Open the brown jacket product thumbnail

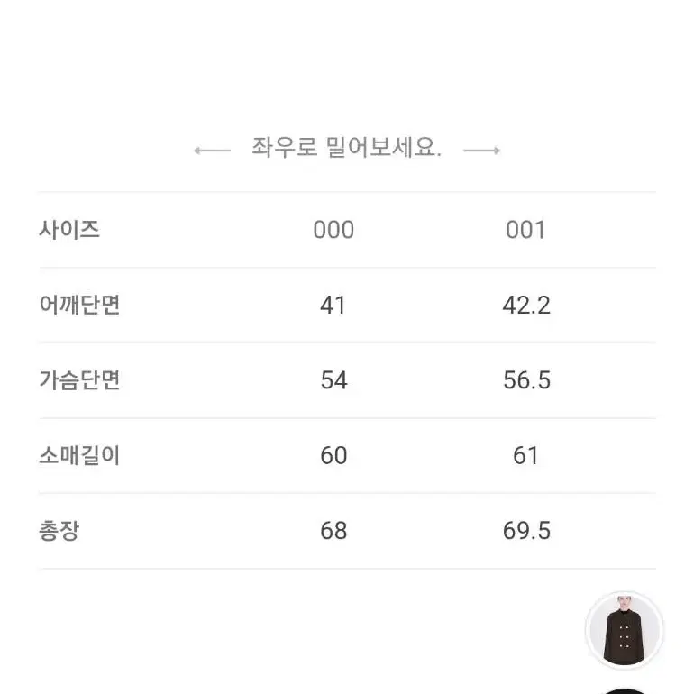[x=625, y=629]
